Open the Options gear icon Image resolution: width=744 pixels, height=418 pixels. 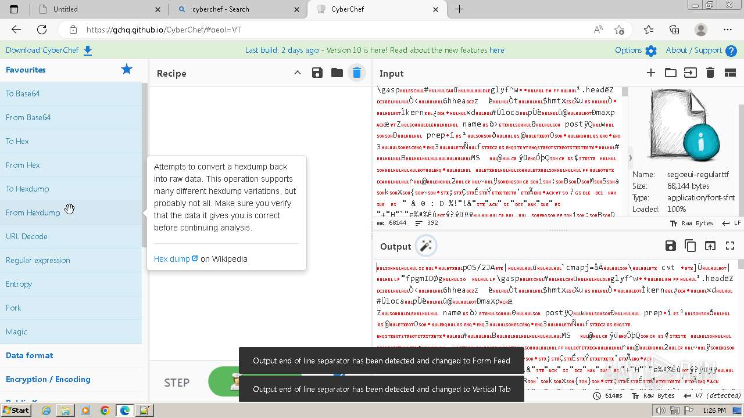click(651, 51)
